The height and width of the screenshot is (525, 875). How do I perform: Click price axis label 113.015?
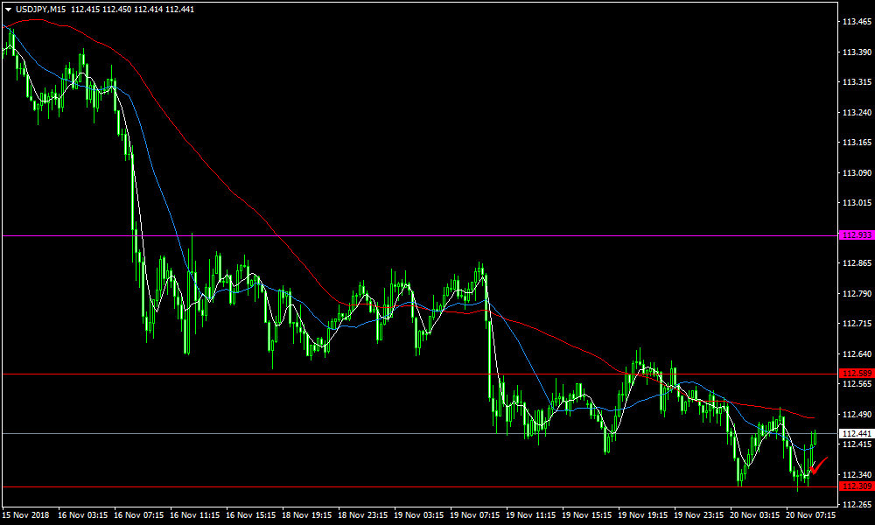857,202
